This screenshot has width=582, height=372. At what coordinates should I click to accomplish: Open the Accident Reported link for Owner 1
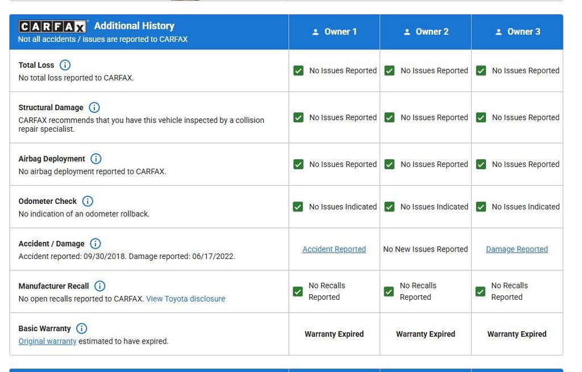pyautogui.click(x=334, y=249)
